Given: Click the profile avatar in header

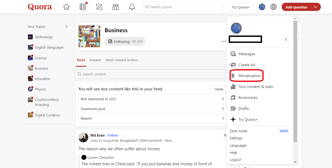Looking at the screenshot, I should click(x=262, y=7).
